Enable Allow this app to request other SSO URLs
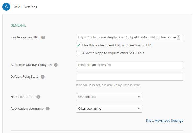 click(x=78, y=53)
